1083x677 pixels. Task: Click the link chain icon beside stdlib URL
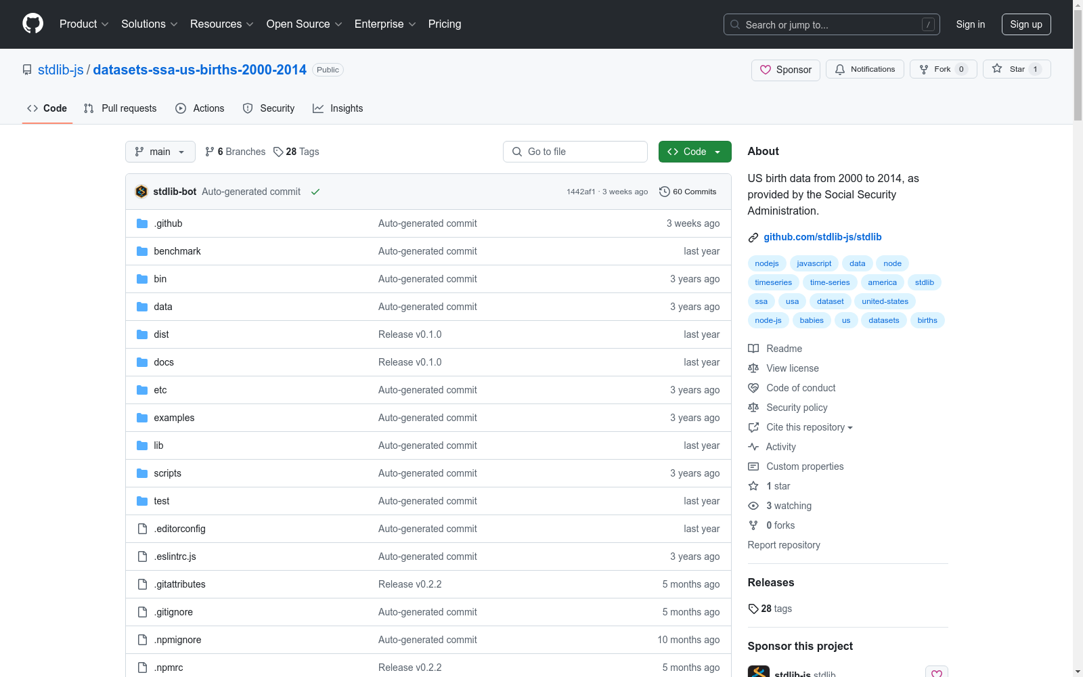(x=753, y=238)
